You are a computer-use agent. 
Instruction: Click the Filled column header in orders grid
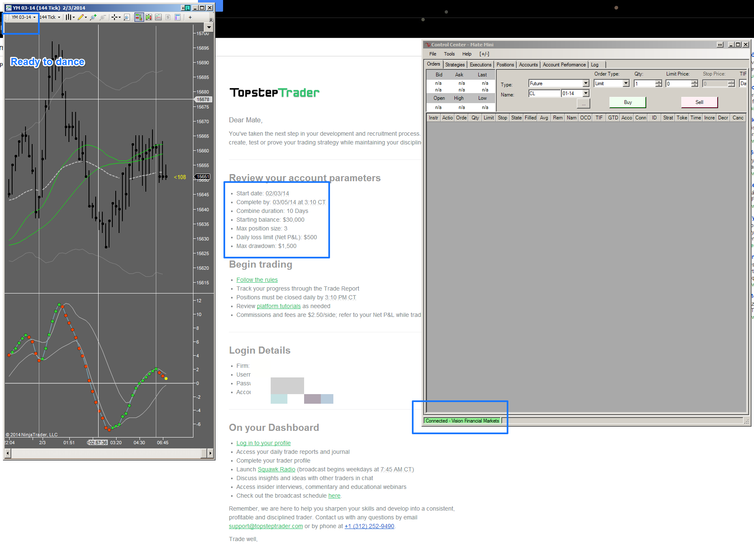tap(530, 118)
